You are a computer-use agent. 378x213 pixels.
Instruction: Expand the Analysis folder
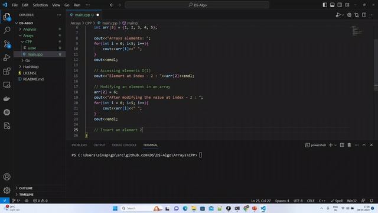click(30, 29)
